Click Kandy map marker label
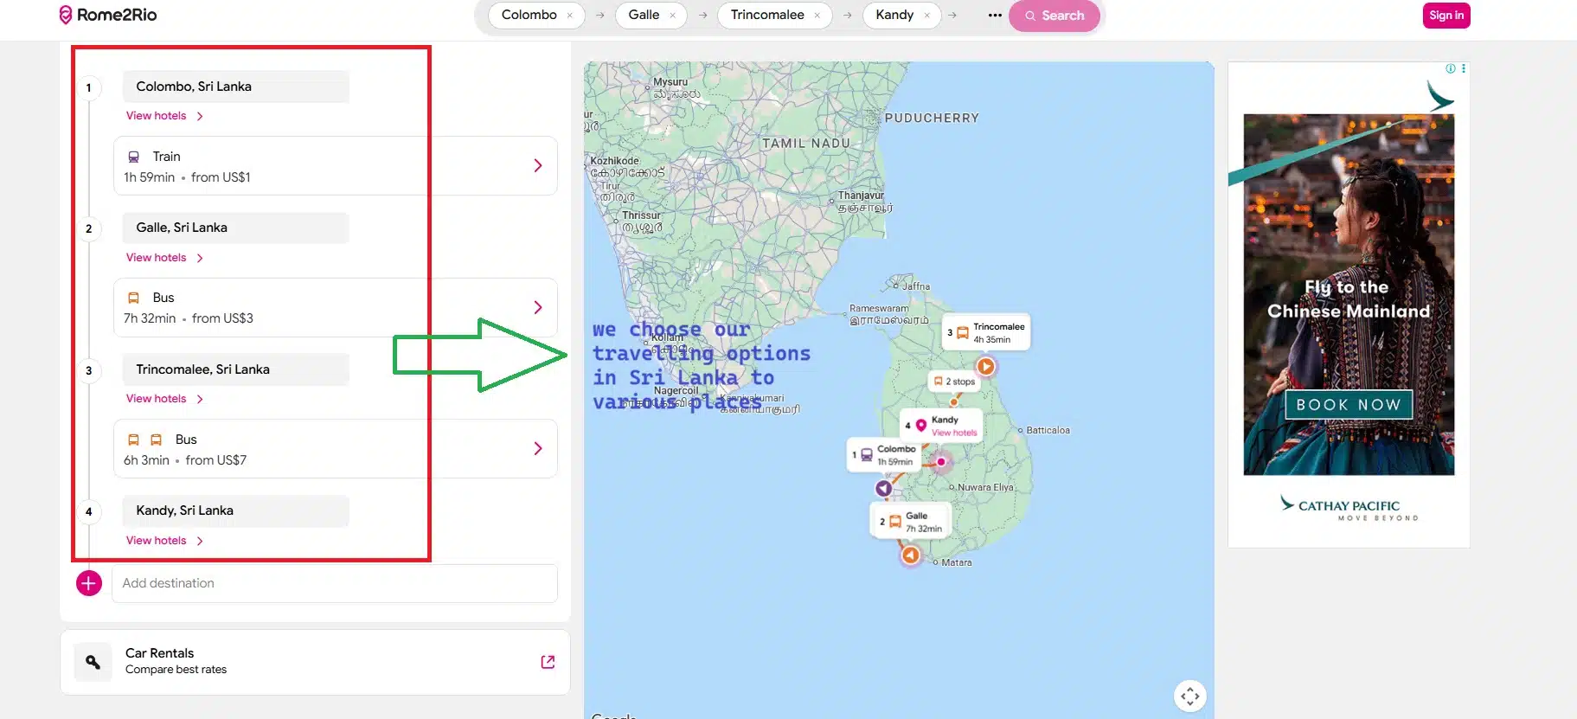The image size is (1577, 719). pos(941,426)
